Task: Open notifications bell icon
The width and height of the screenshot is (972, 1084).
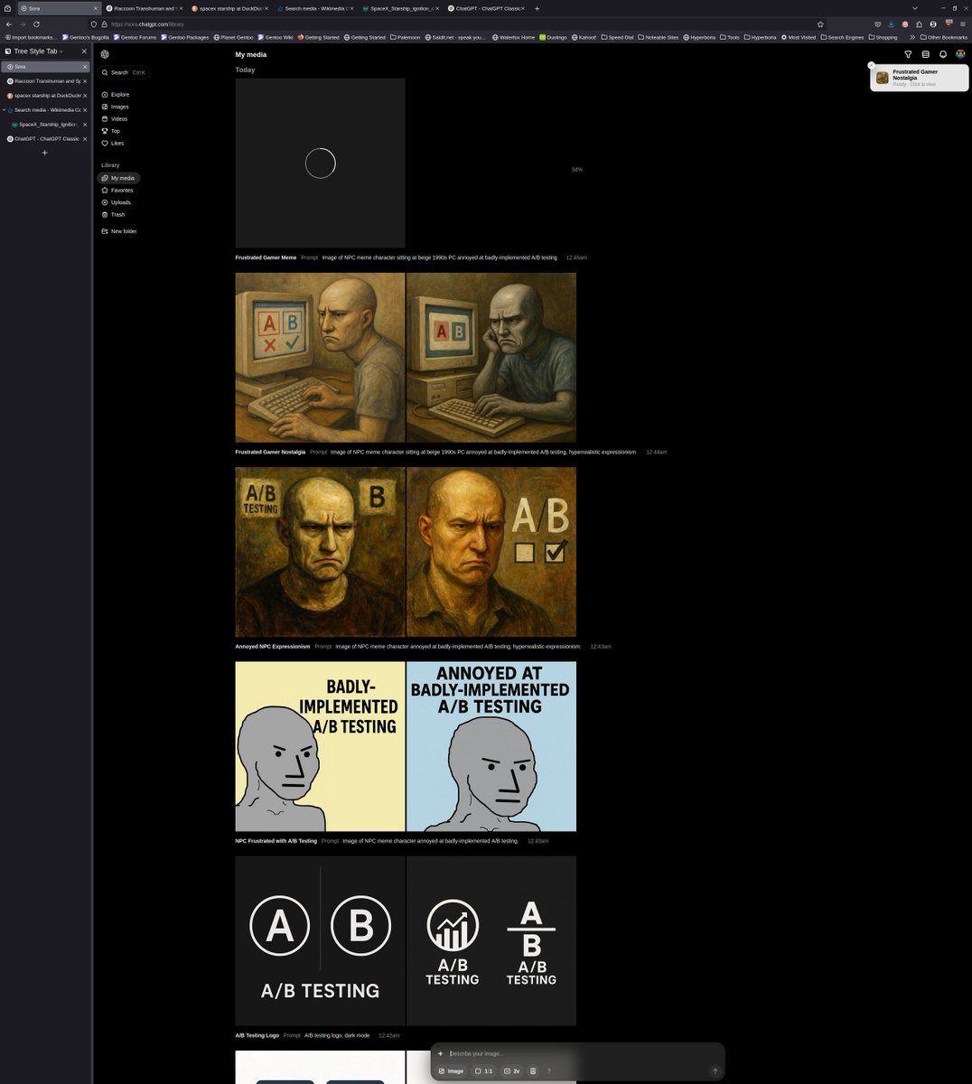Action: tap(943, 54)
